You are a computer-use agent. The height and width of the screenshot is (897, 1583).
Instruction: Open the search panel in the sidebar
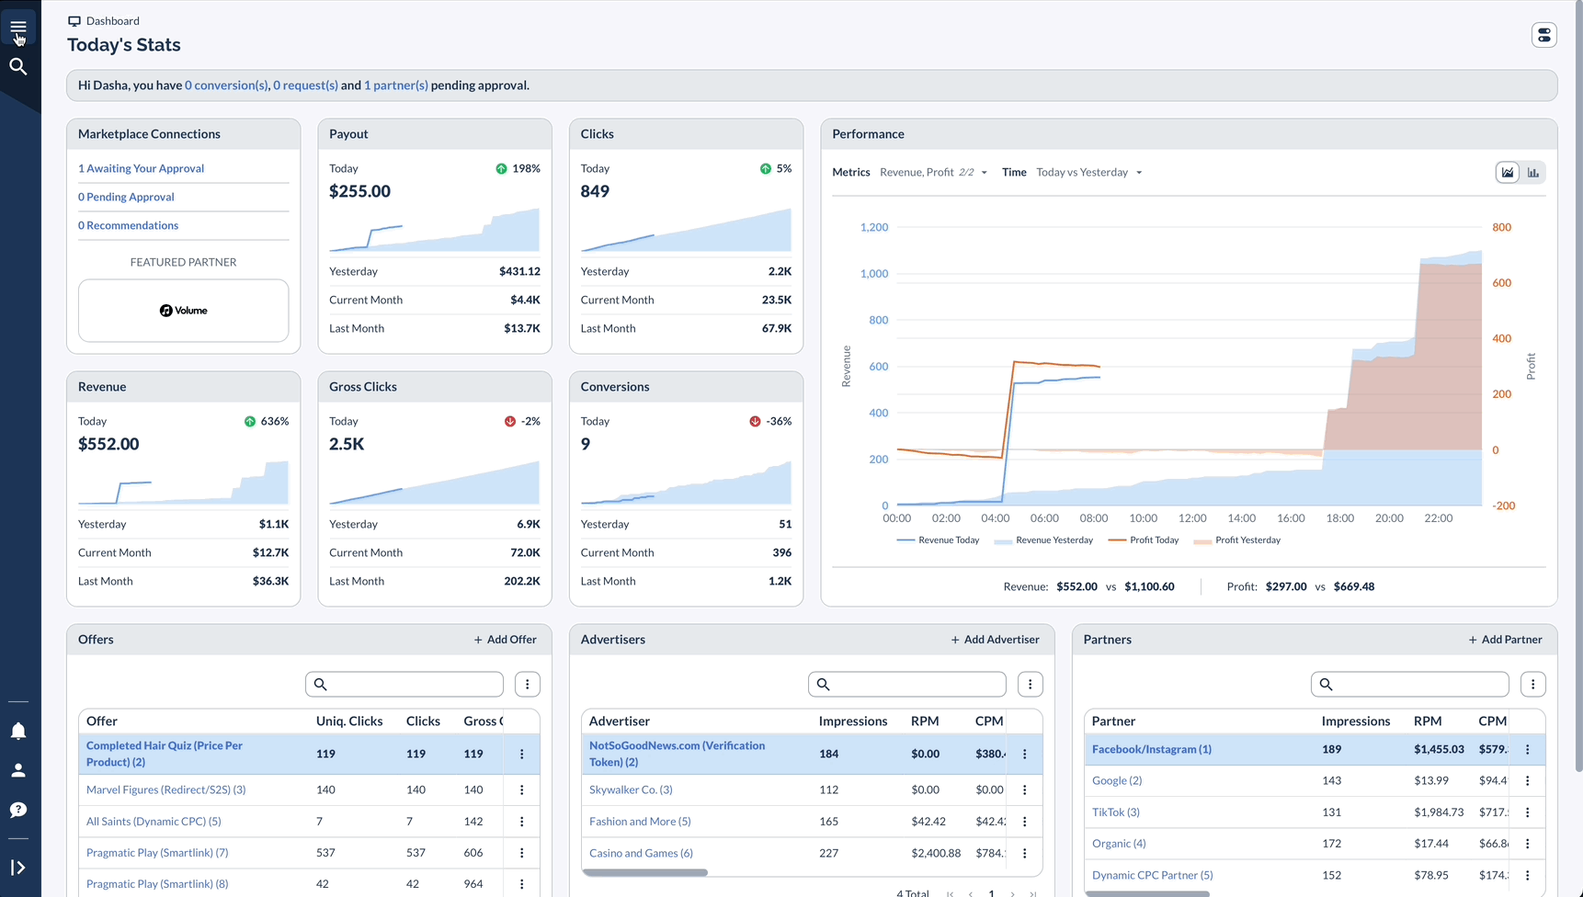(18, 66)
